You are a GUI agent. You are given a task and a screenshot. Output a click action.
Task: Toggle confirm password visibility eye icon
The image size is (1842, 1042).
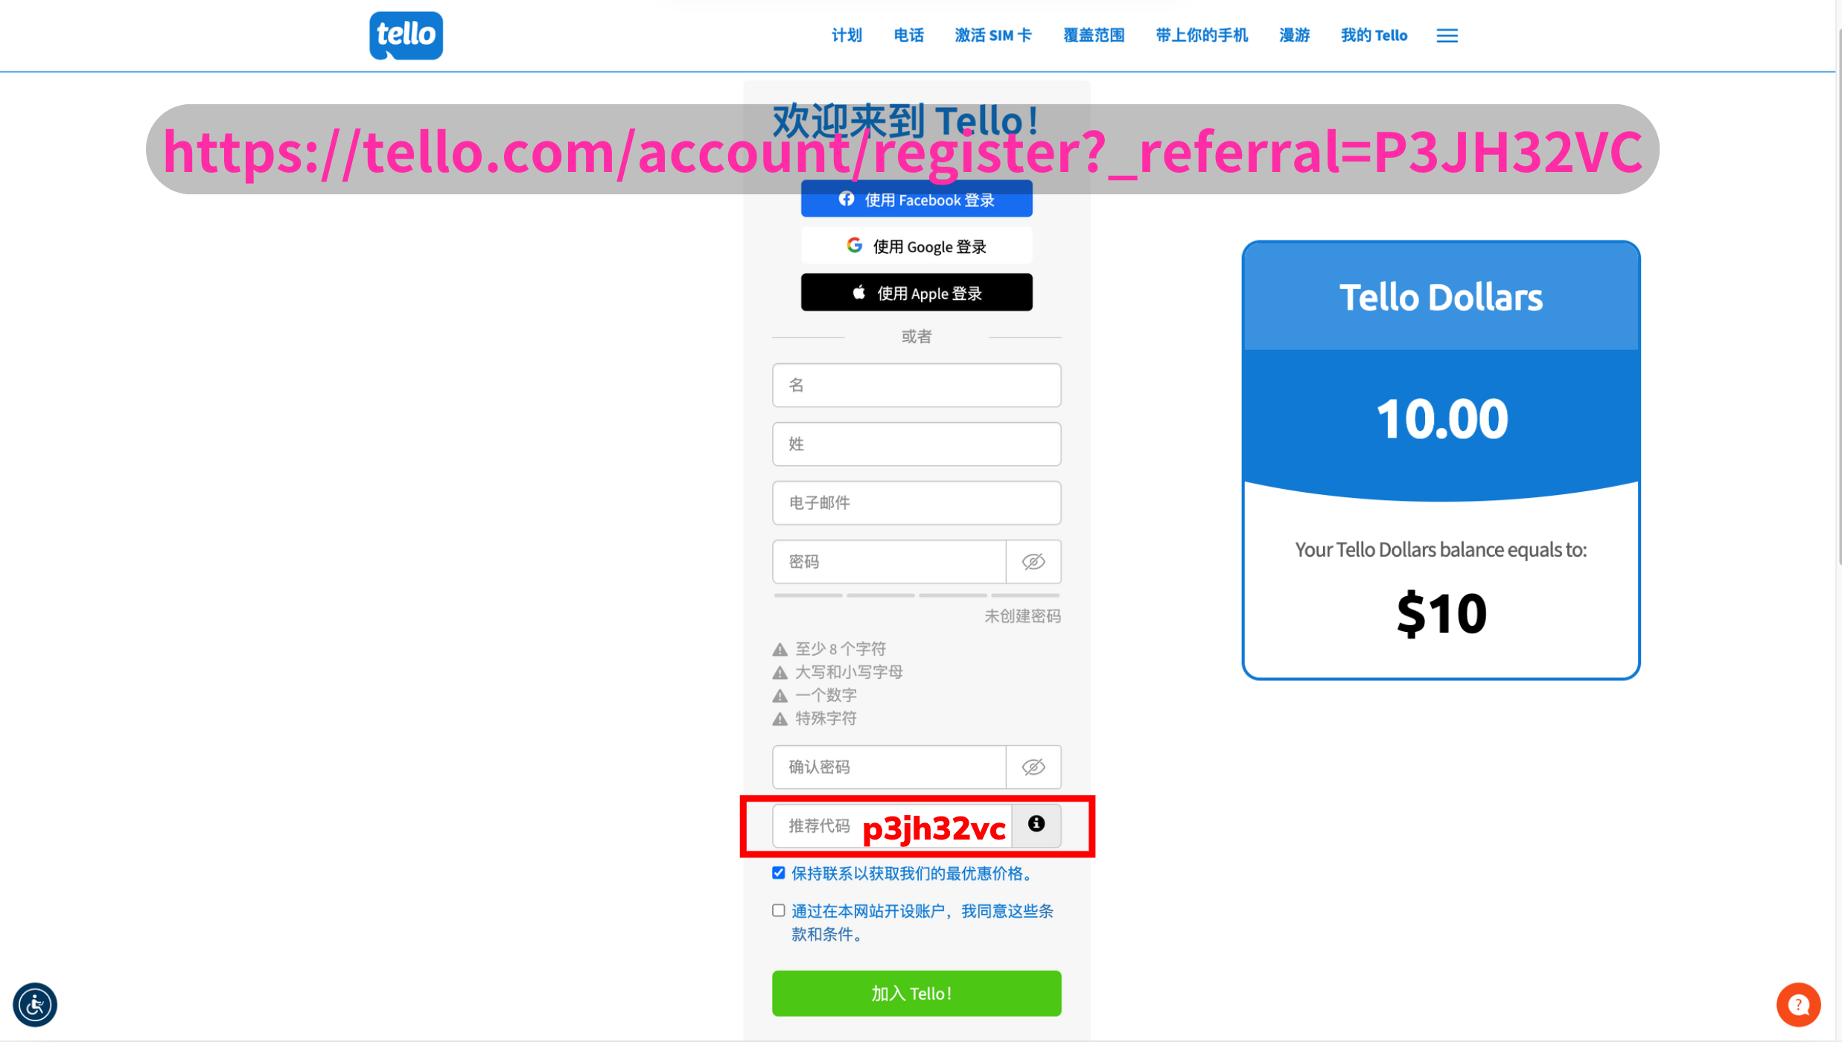coord(1033,767)
